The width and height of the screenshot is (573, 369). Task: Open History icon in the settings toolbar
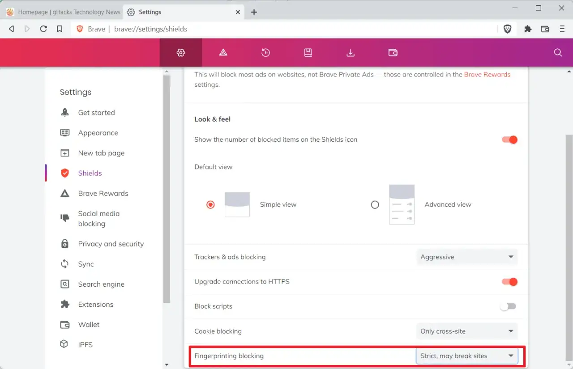coord(265,53)
